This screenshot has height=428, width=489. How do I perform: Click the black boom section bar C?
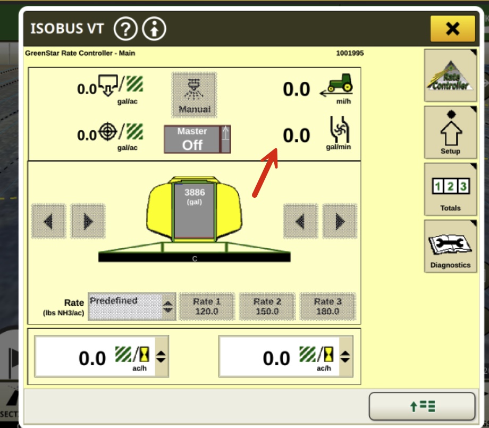click(195, 257)
